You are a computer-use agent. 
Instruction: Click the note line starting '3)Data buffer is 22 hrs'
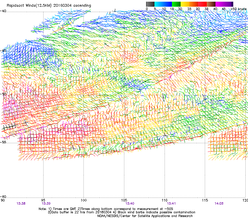pos(122,212)
